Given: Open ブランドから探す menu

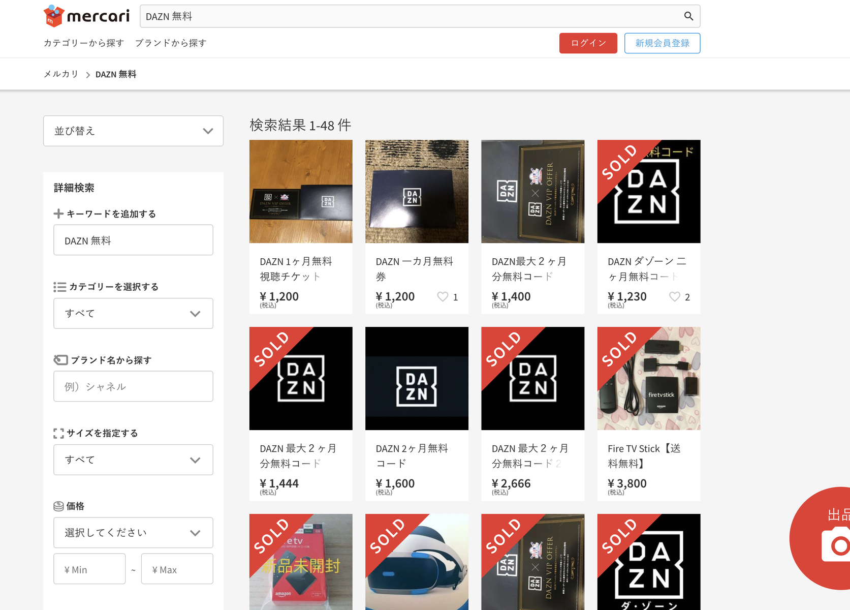Looking at the screenshot, I should [171, 43].
